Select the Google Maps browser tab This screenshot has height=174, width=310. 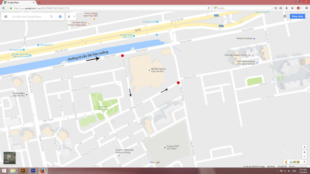[19, 2]
